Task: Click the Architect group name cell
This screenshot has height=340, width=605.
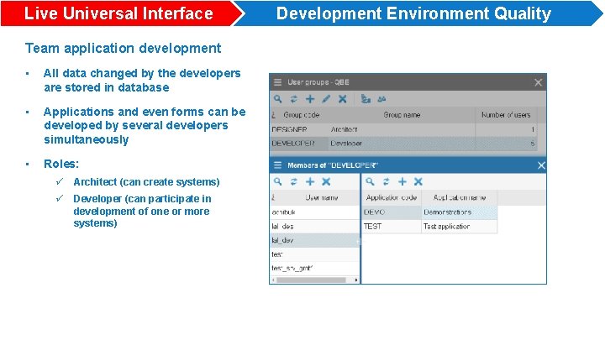Action: 402,129
